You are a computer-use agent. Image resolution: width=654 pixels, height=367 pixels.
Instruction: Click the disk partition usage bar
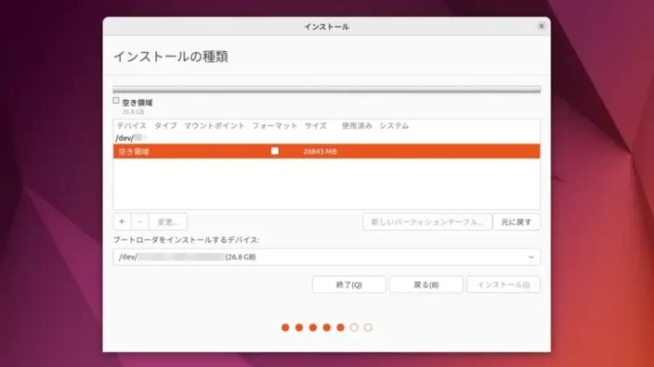click(327, 90)
